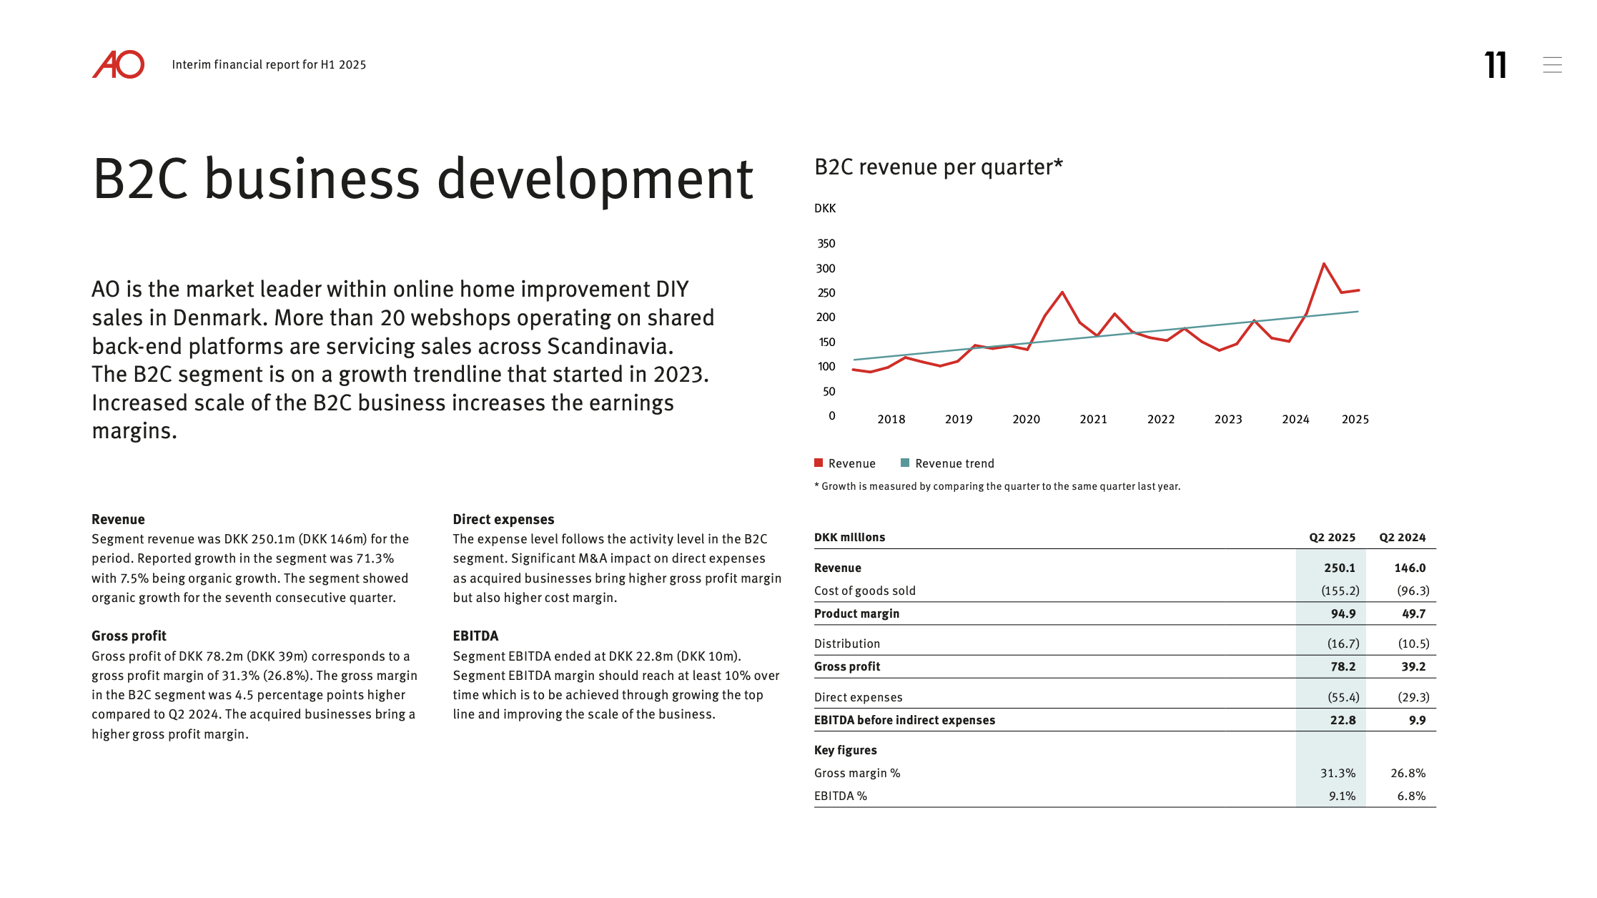Click the Interim financial report header text
This screenshot has height=898, width=1597.
[269, 64]
